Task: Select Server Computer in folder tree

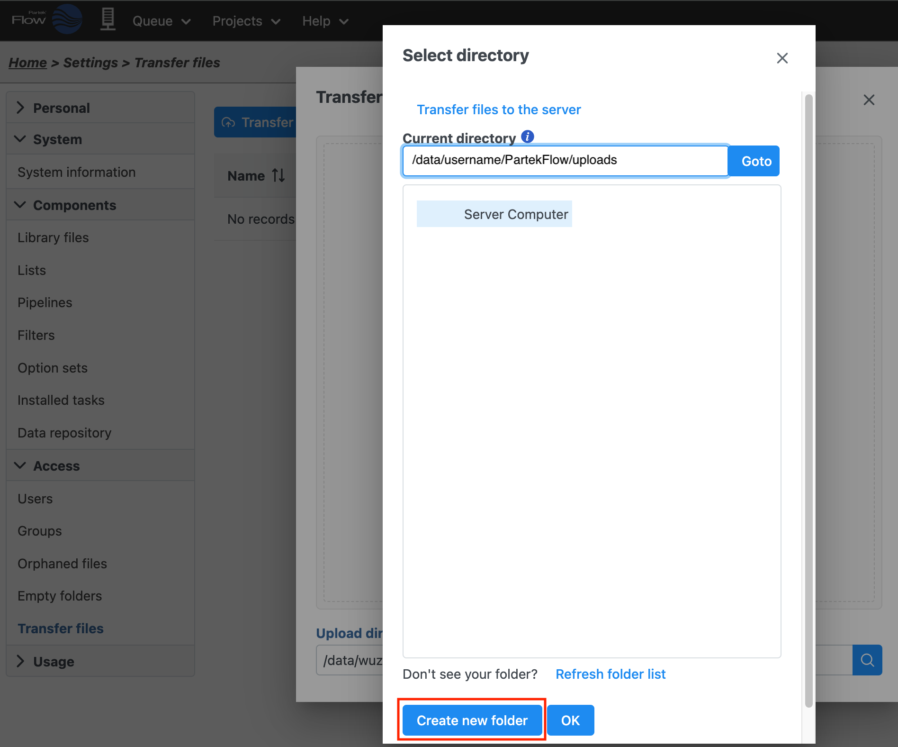Action: (x=515, y=214)
